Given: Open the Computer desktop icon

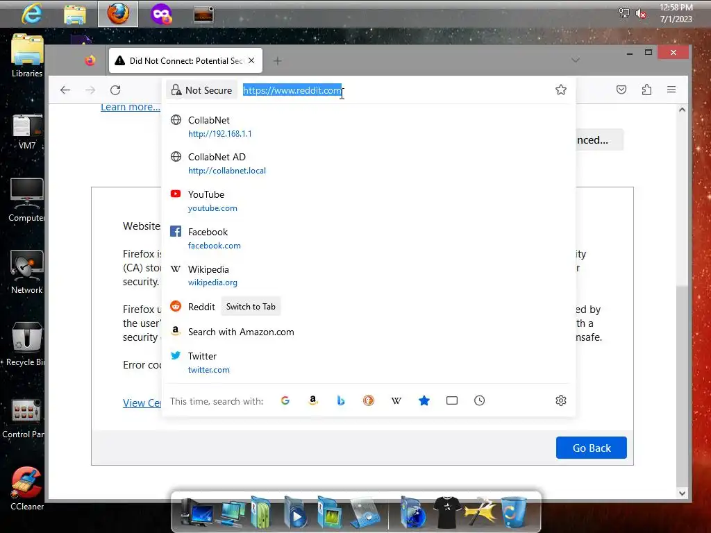Looking at the screenshot, I should point(27,201).
